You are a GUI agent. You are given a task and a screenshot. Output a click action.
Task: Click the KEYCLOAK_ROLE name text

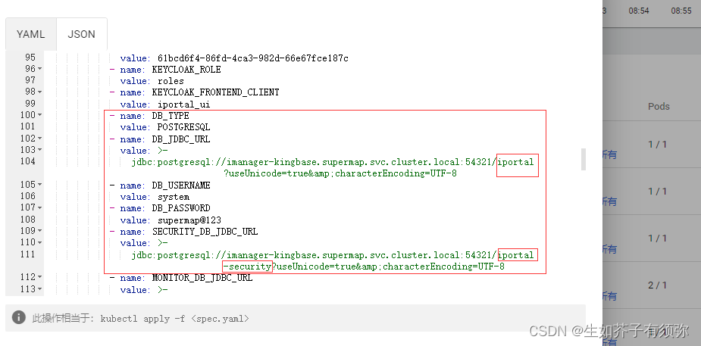coord(186,70)
